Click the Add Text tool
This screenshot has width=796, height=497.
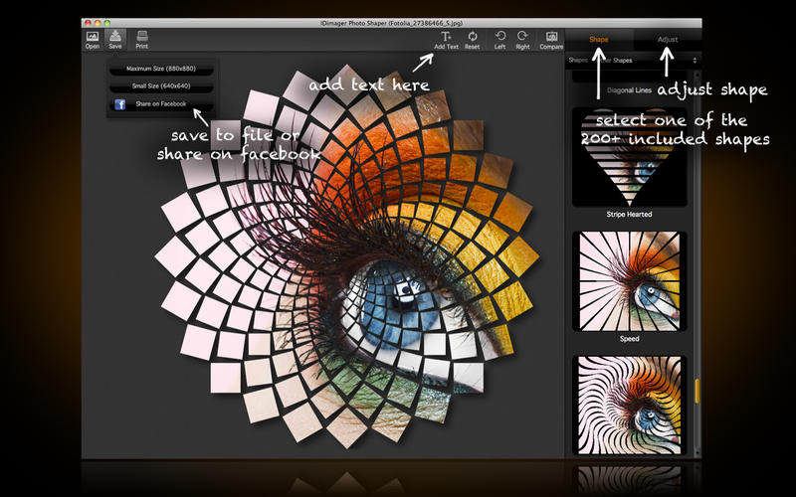(446, 38)
